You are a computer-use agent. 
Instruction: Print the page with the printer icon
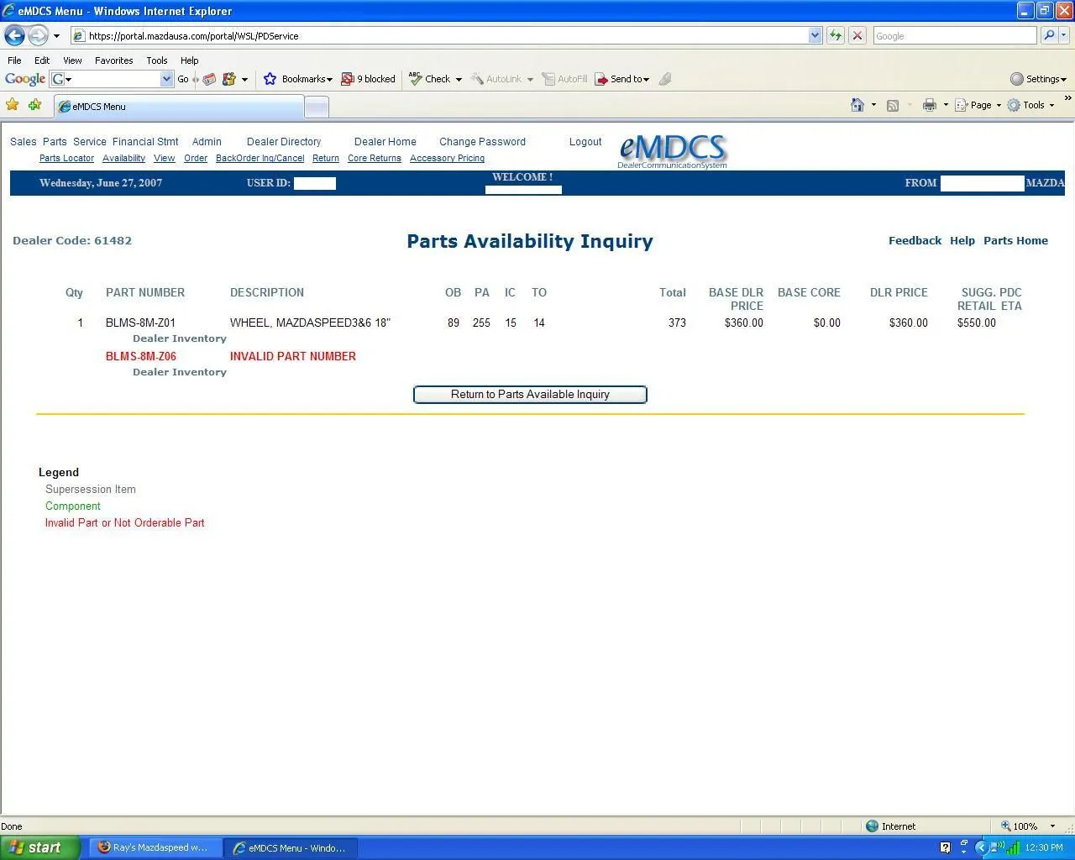930,105
